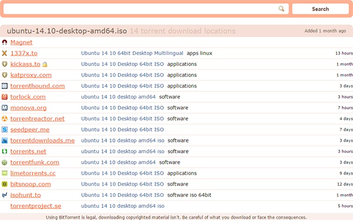Viewport: 353px width, 220px height.
Task: Click 'Ubuntu 14 10 Desktop 64bit ISO' in seedpeer.me row
Action: click(122, 130)
